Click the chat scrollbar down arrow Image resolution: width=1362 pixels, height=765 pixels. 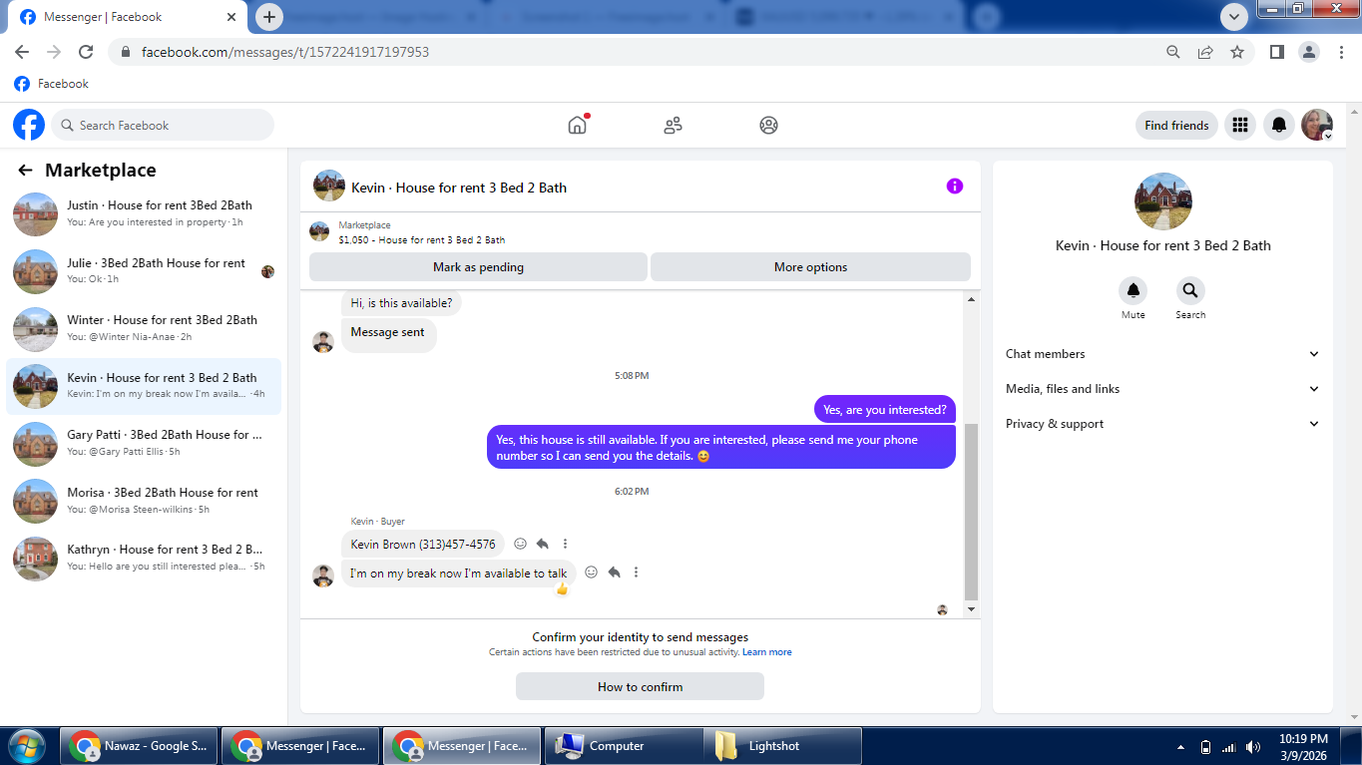(x=972, y=608)
